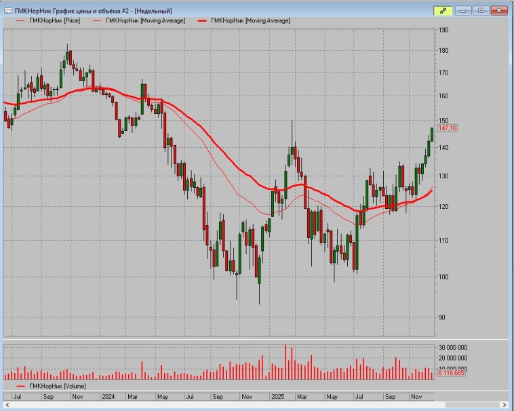Click the Mar label after 2024
This screenshot has width=514, height=411.
pyautogui.click(x=132, y=397)
